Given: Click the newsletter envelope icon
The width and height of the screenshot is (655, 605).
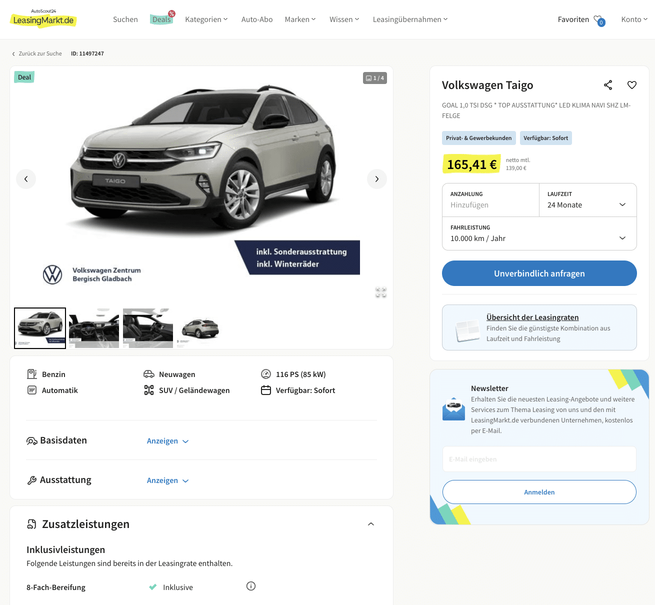Looking at the screenshot, I should [x=454, y=409].
